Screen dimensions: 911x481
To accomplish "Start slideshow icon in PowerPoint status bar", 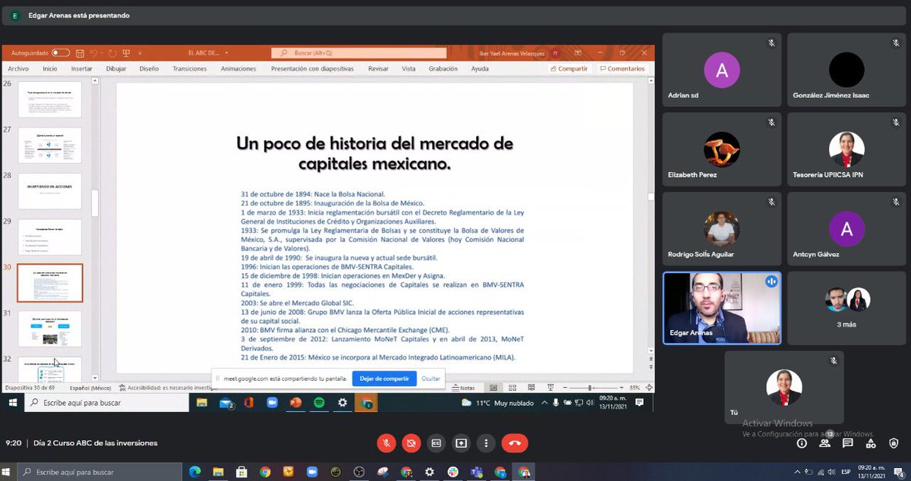I will coord(550,388).
